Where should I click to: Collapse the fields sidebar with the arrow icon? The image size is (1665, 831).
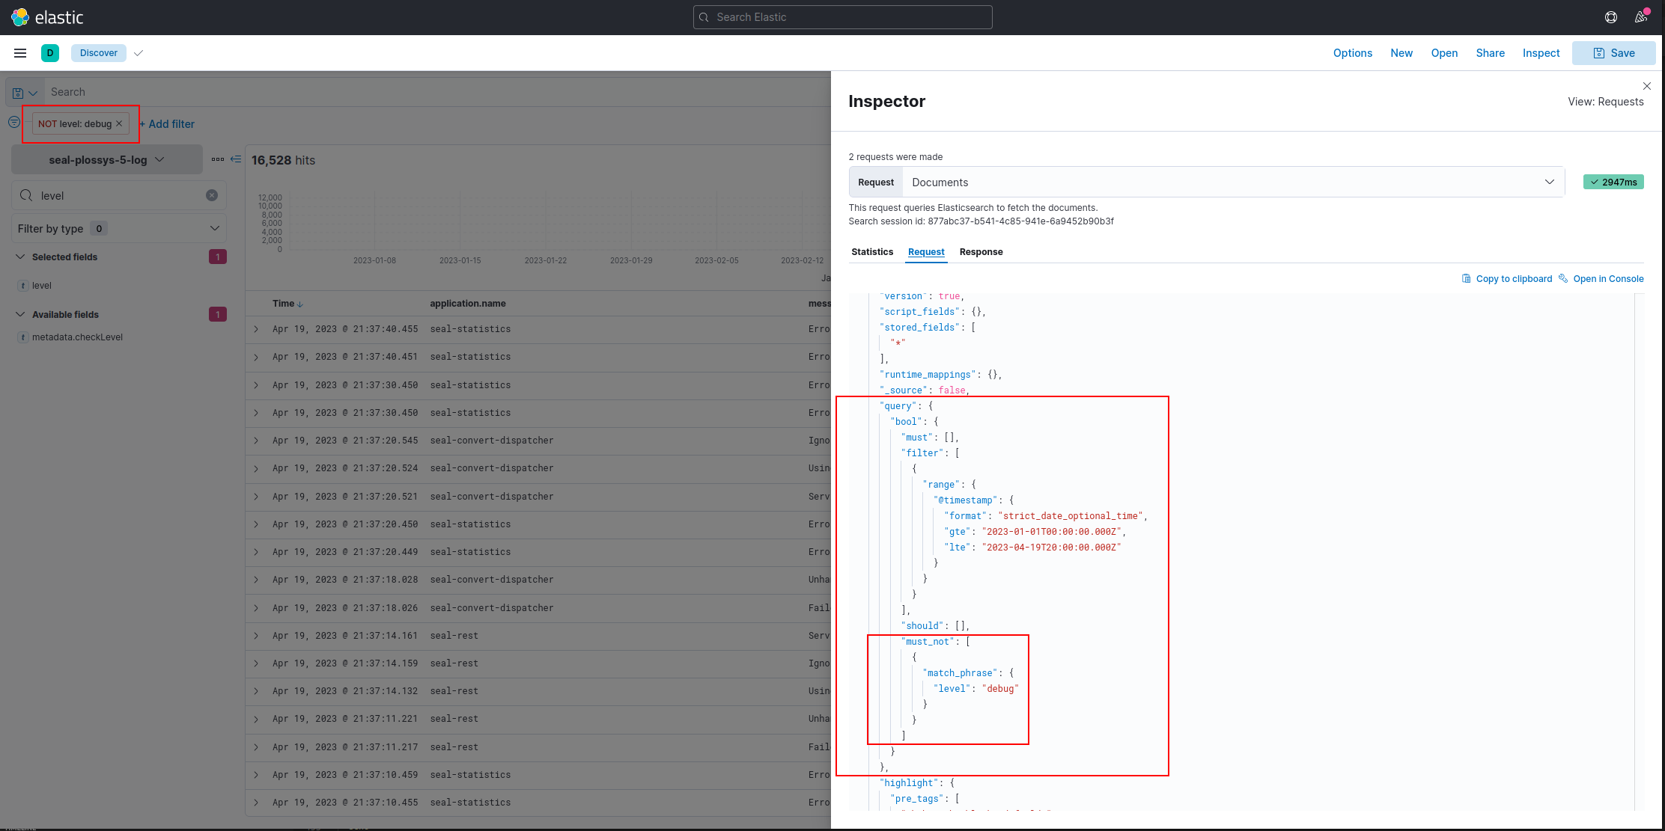click(237, 159)
